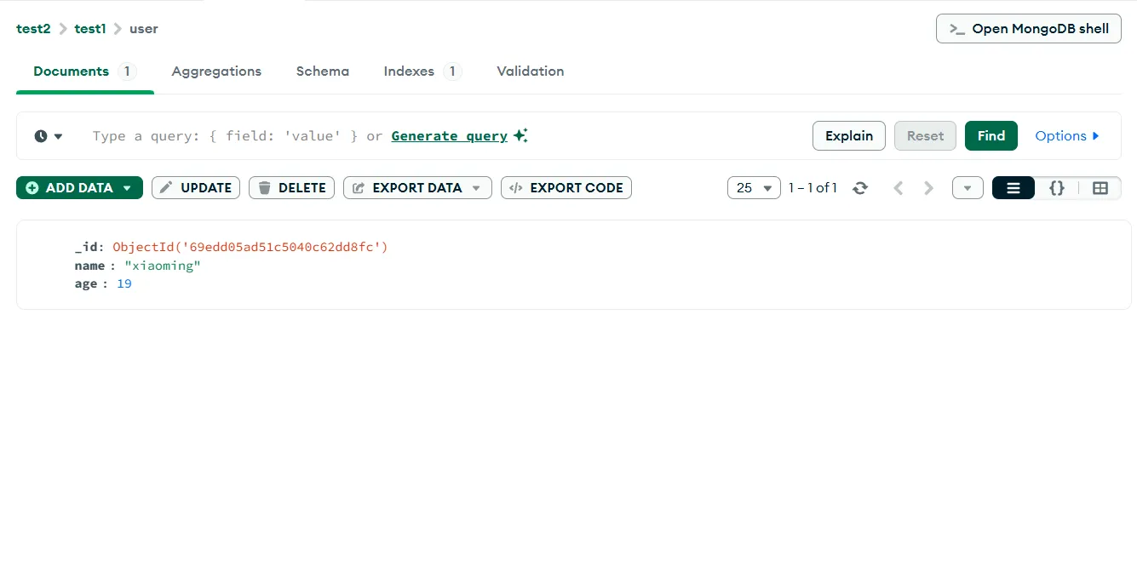Go to previous page of documents
1137x583 pixels.
coord(898,188)
